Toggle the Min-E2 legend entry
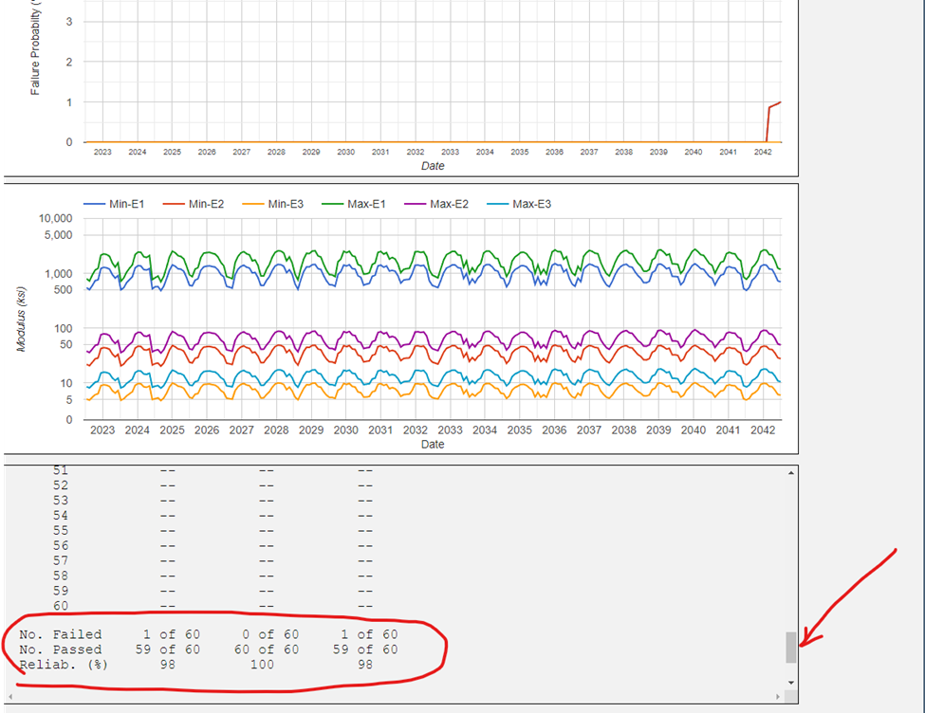The image size is (925, 713). (x=206, y=204)
